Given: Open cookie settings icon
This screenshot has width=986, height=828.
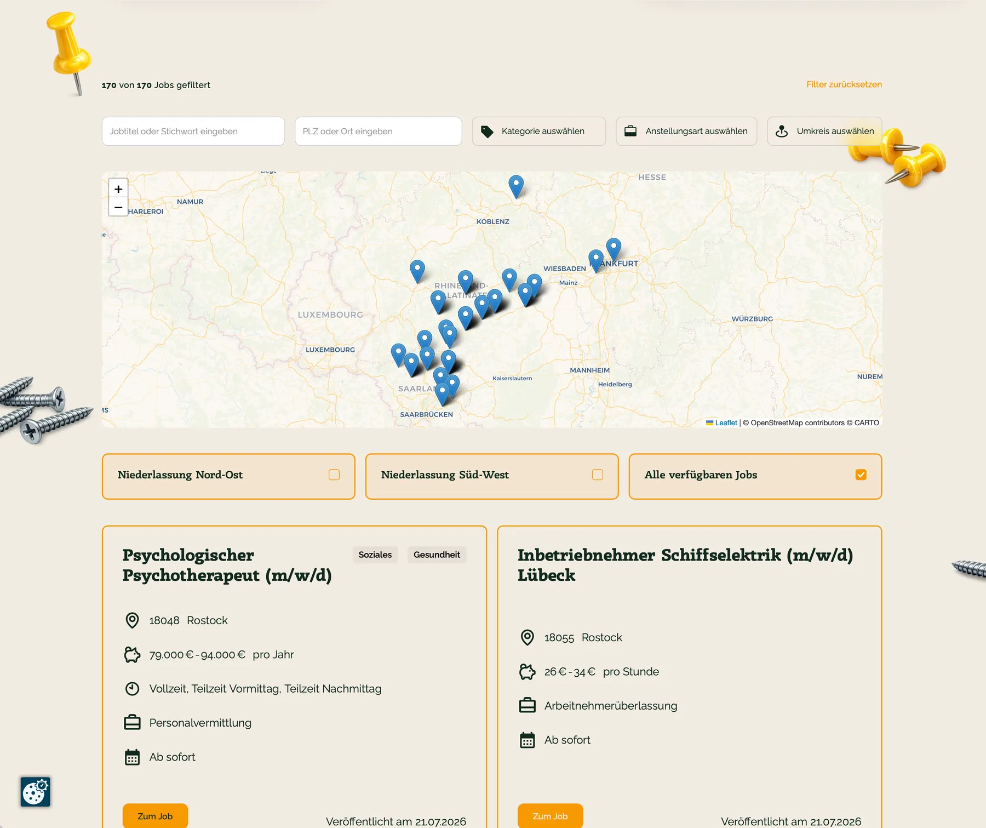Looking at the screenshot, I should [x=36, y=792].
